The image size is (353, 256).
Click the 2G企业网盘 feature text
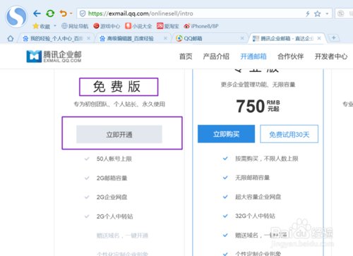click(x=112, y=197)
